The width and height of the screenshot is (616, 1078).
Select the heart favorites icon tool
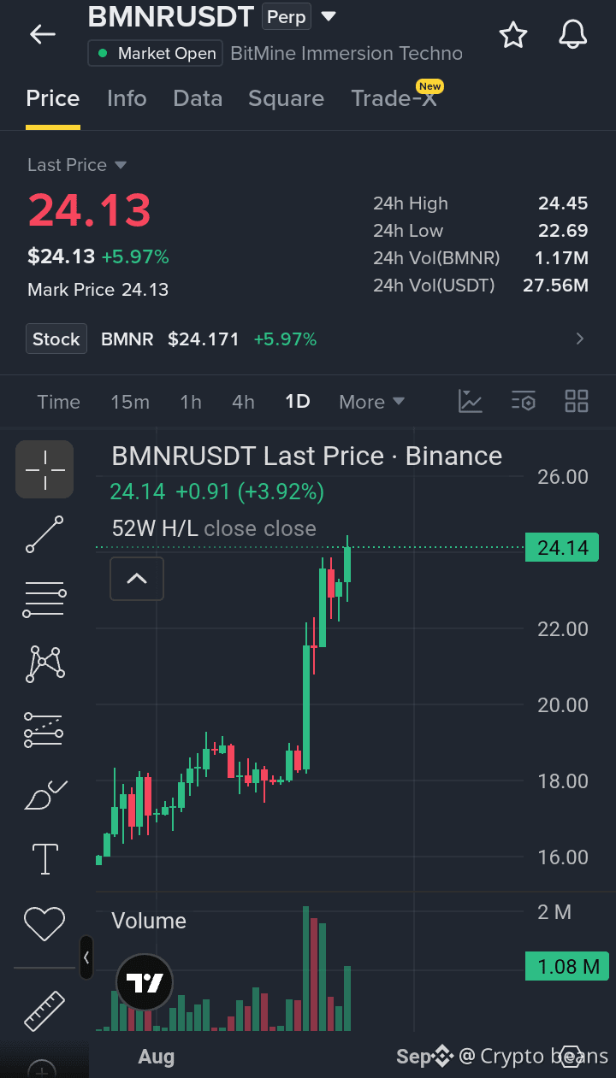(44, 923)
